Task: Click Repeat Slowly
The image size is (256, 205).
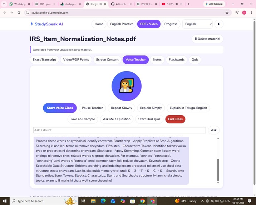Action: 121,108
